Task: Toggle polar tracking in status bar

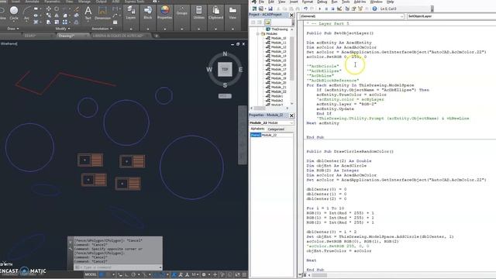Action: [133, 274]
